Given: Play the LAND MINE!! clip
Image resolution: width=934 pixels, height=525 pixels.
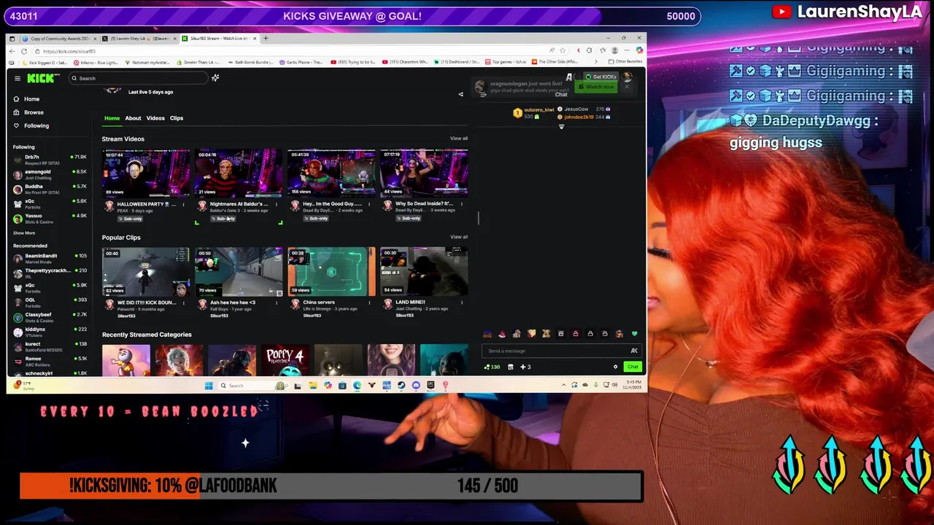Looking at the screenshot, I should 424,272.
